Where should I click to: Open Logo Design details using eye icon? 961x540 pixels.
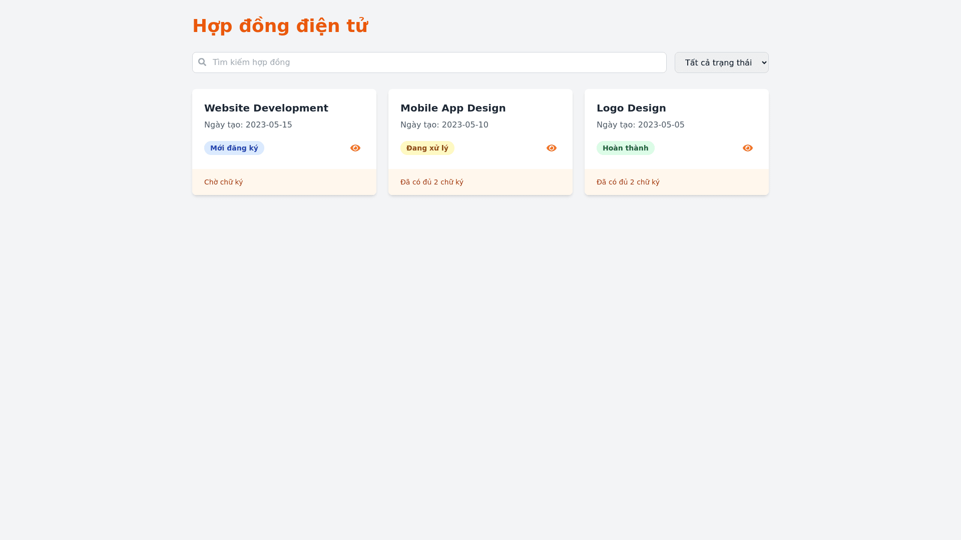point(748,148)
